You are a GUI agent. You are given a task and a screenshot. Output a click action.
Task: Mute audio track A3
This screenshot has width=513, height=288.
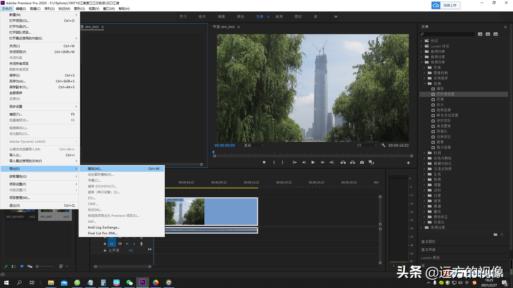(x=127, y=244)
